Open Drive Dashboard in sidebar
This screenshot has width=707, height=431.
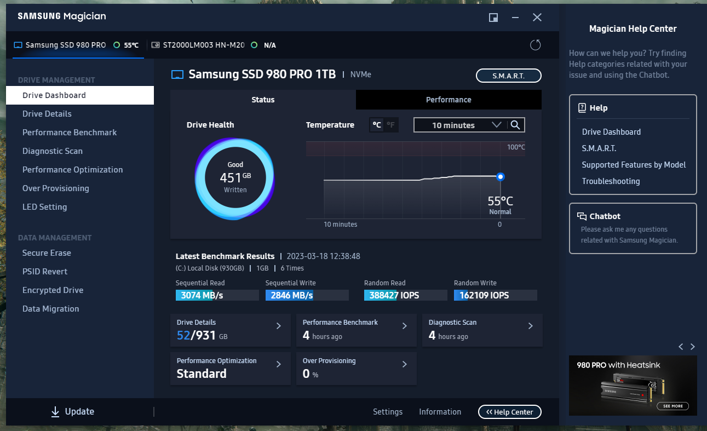point(80,95)
